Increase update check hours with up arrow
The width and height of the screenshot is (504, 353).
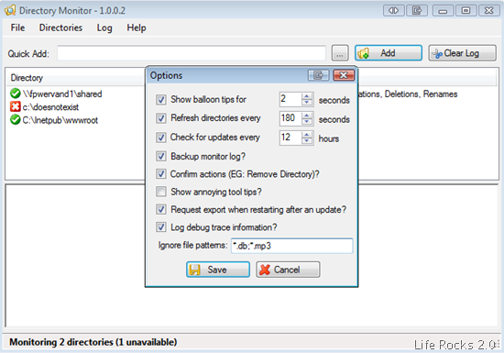307,135
